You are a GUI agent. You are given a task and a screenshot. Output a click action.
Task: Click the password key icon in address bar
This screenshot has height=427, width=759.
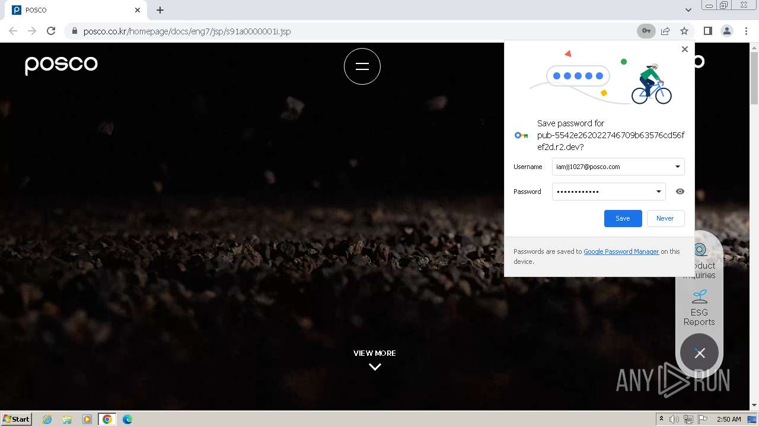(646, 31)
